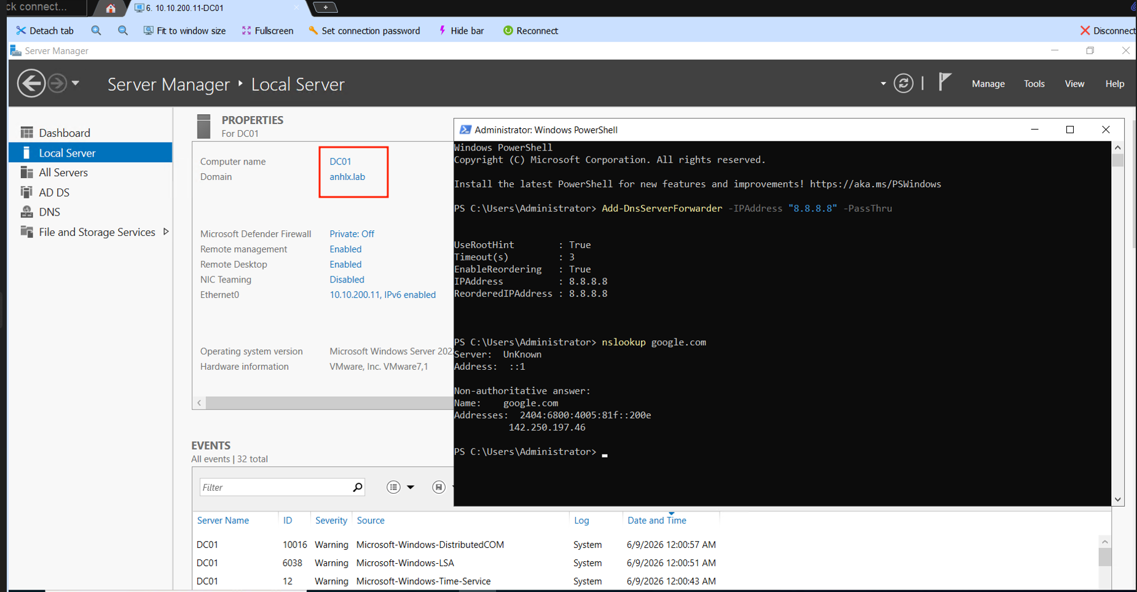Open the home tab icon
Screen dimensions: 1137x592
point(111,8)
